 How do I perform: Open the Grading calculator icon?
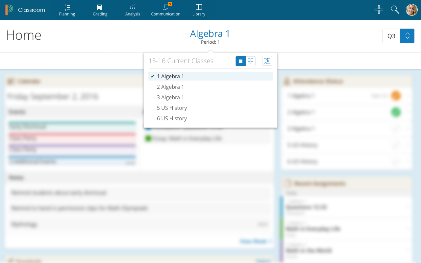pyautogui.click(x=100, y=7)
